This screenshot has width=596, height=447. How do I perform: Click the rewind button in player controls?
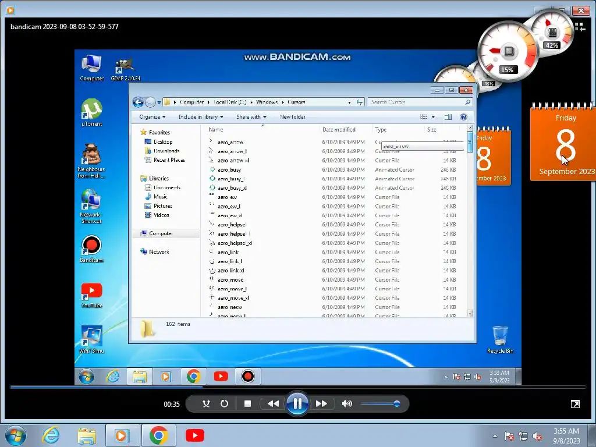(273, 404)
